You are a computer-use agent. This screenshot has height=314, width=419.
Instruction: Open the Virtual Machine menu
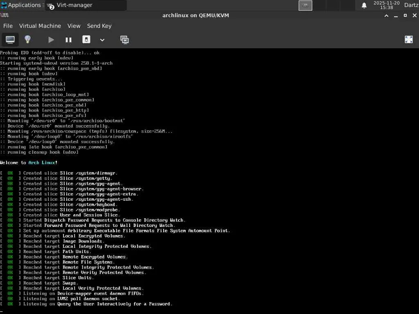point(40,26)
